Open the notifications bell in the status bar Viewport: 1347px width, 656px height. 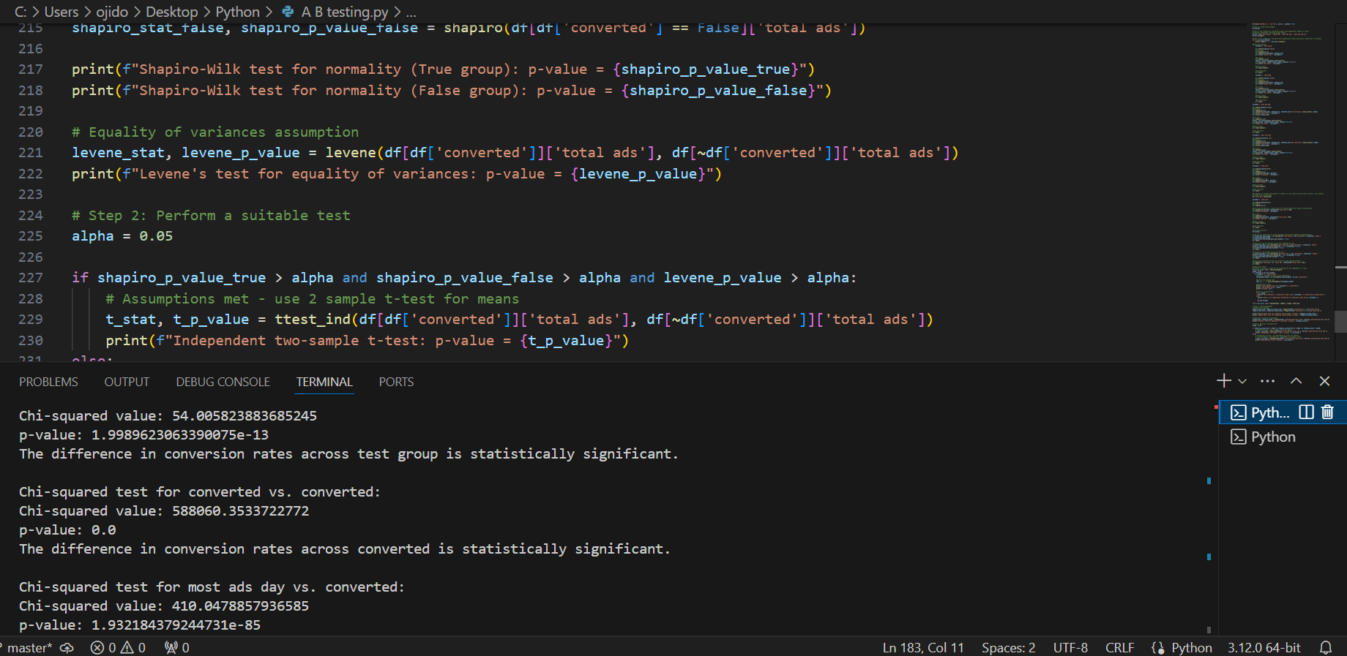pos(1326,647)
